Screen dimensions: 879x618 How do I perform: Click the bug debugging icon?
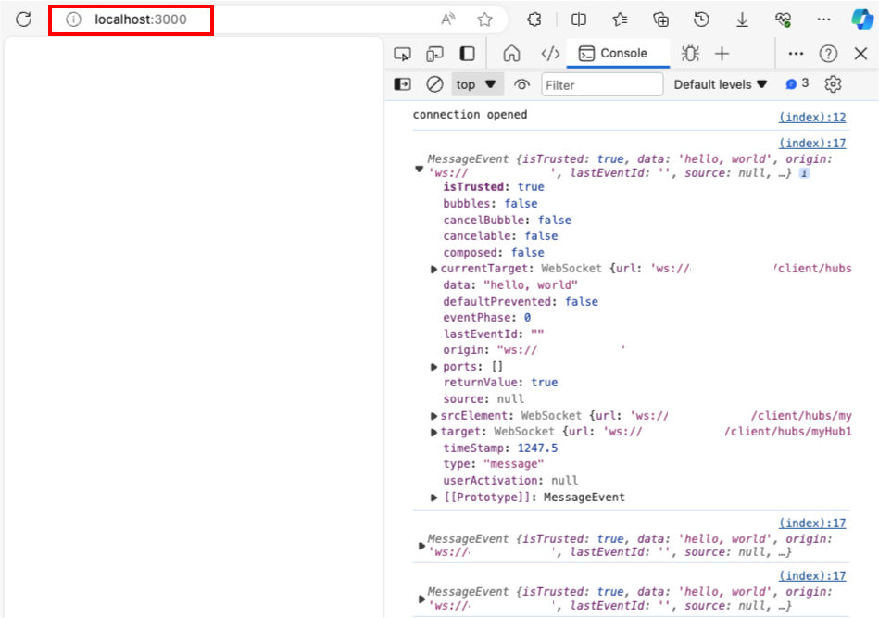tap(689, 53)
